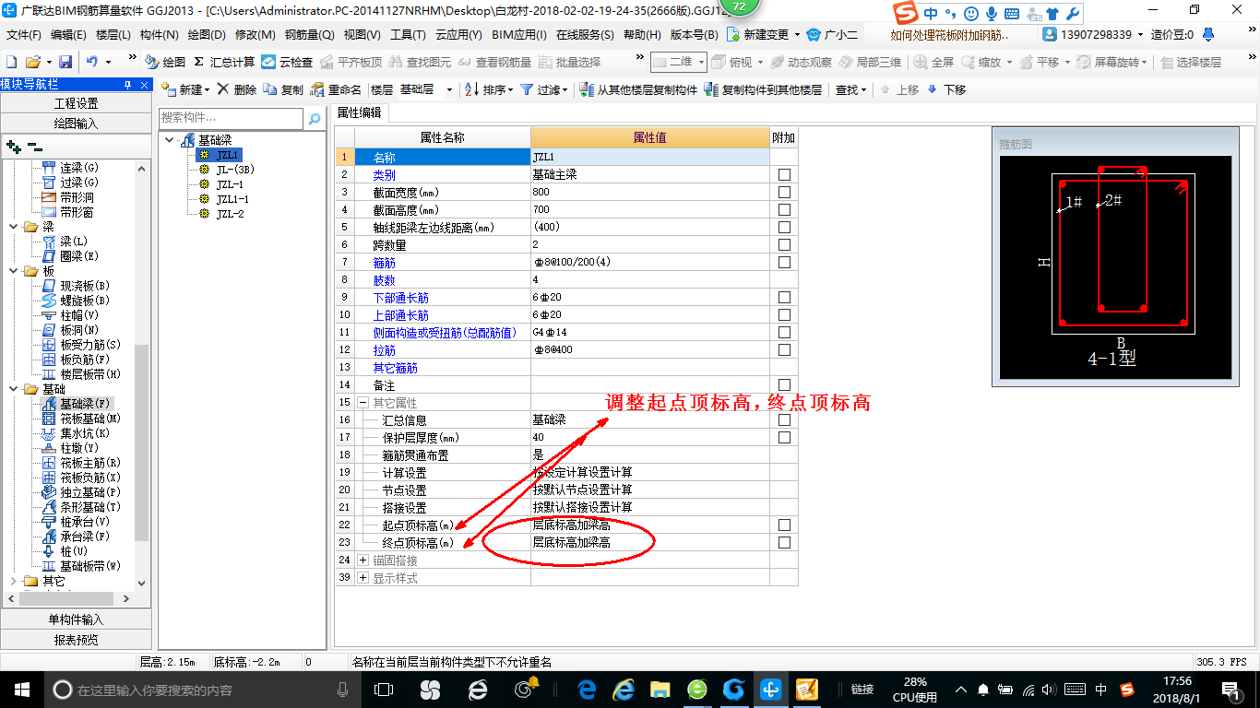Click the save floppy disk icon
Image resolution: width=1260 pixels, height=708 pixels.
[65, 62]
